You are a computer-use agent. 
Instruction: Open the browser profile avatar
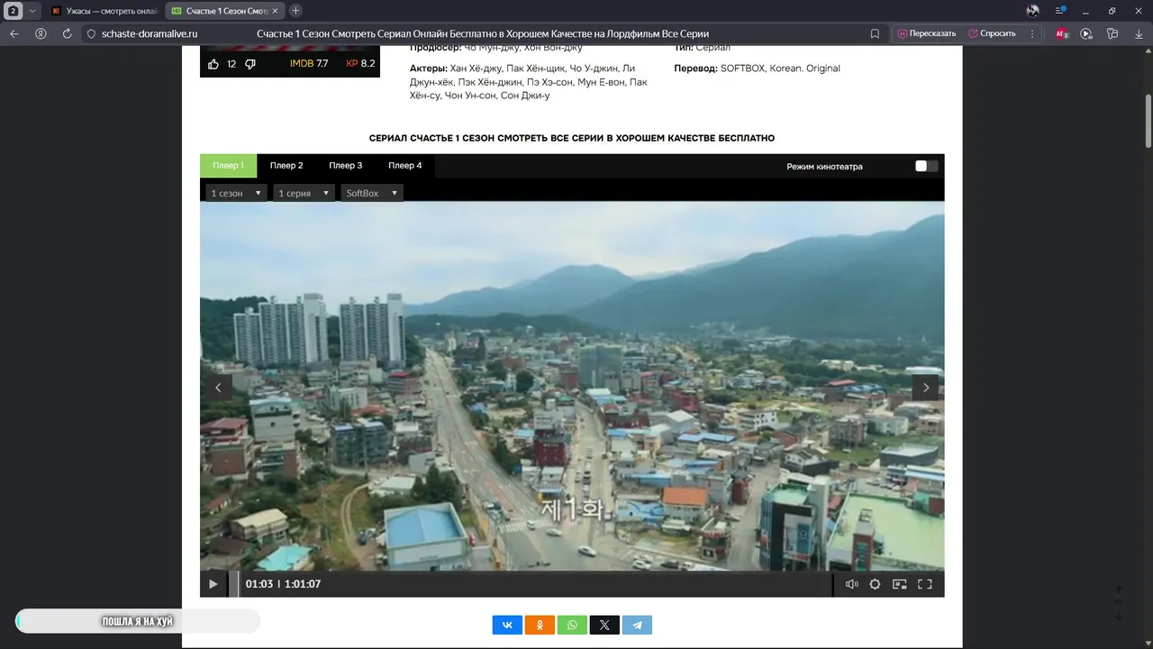click(x=1033, y=11)
